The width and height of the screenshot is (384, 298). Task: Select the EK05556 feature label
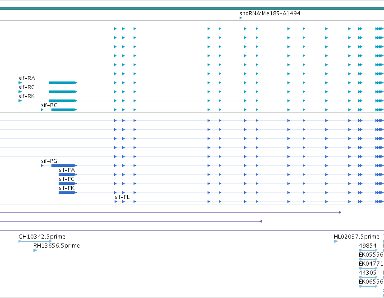[371, 255]
